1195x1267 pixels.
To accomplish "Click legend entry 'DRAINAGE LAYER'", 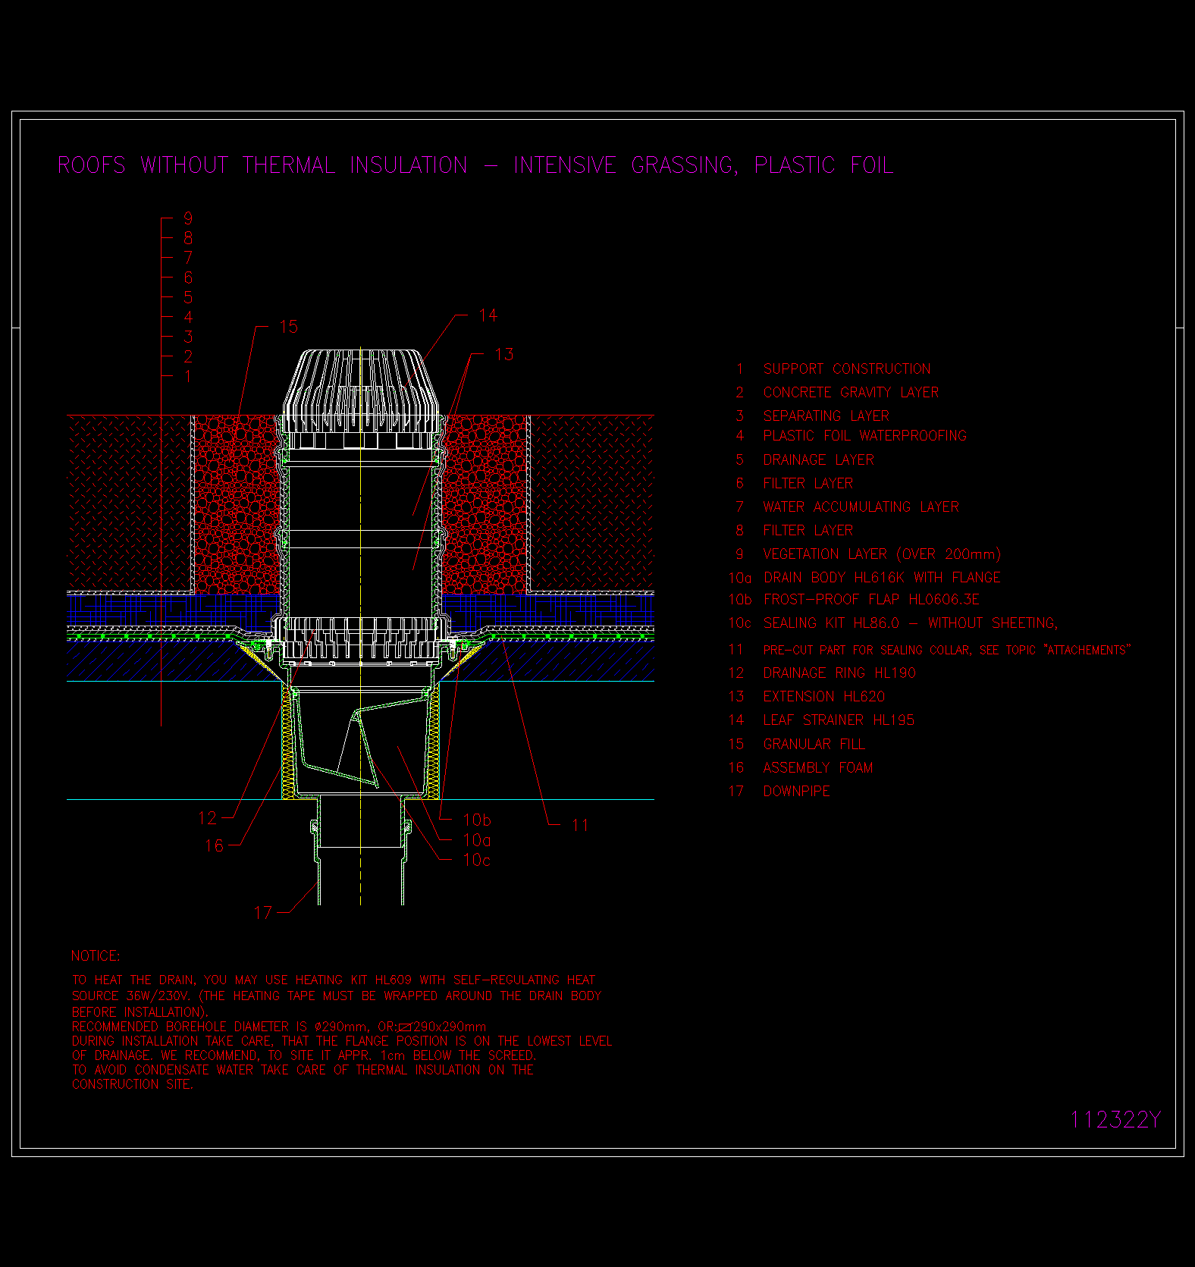I will pyautogui.click(x=818, y=460).
